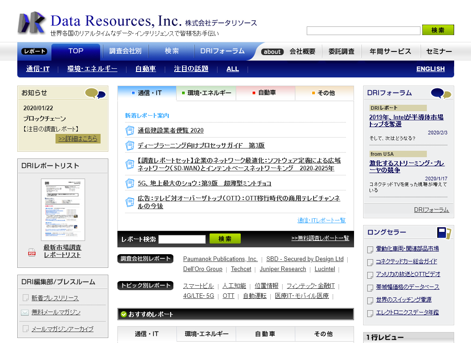This screenshot has height=343, width=471.
Task: Click the DRI report list thumbnail image
Action: click(x=63, y=210)
